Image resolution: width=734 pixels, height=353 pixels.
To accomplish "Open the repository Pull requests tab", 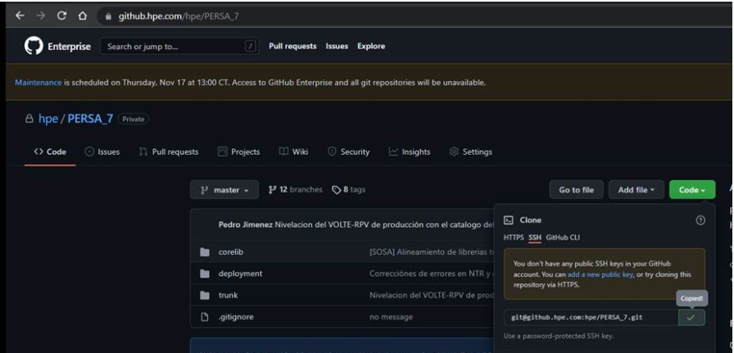I will click(169, 152).
